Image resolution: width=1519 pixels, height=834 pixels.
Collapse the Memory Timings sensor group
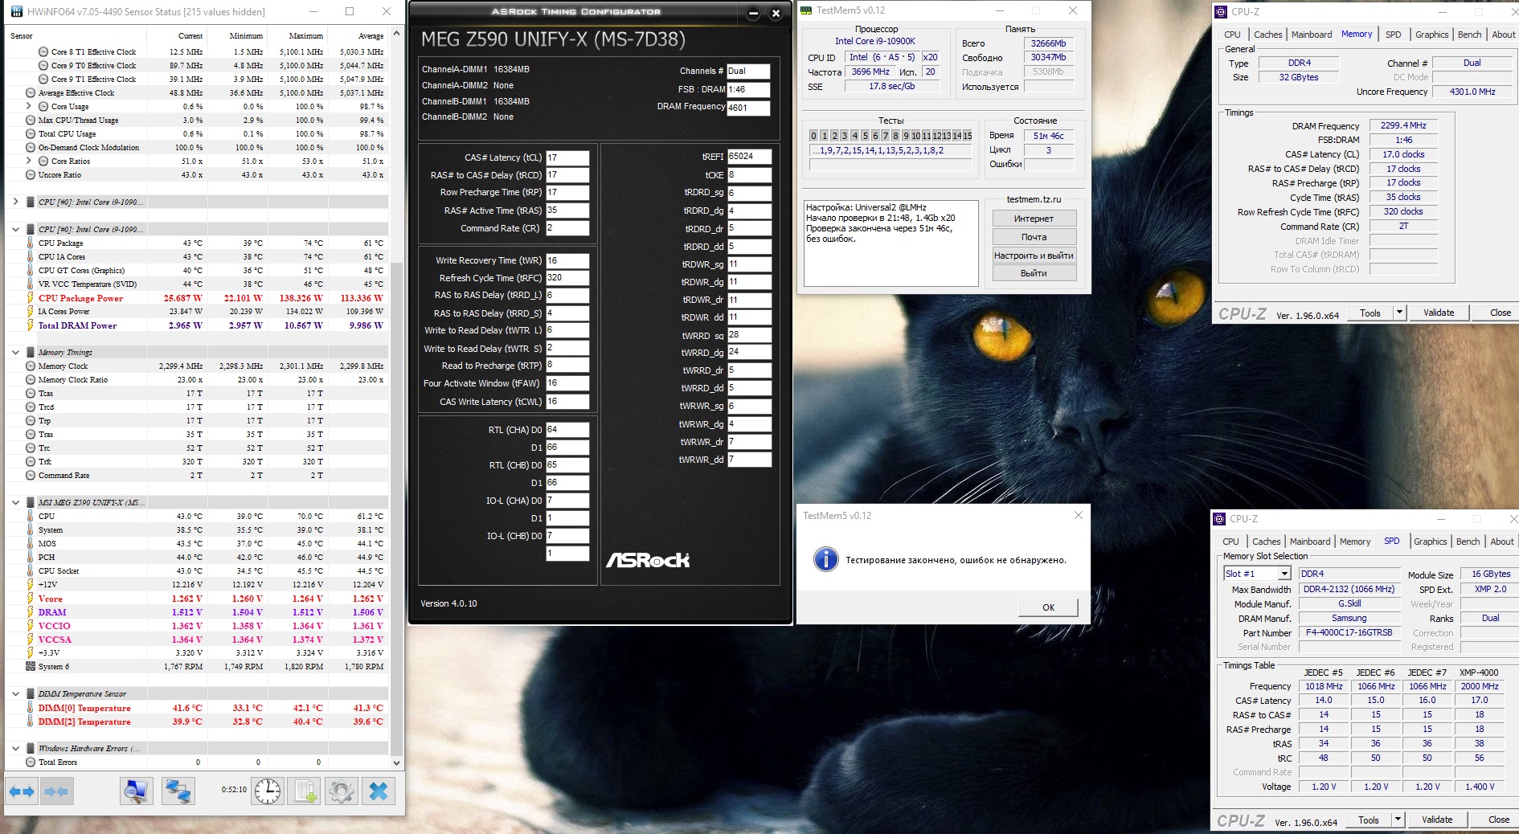15,352
